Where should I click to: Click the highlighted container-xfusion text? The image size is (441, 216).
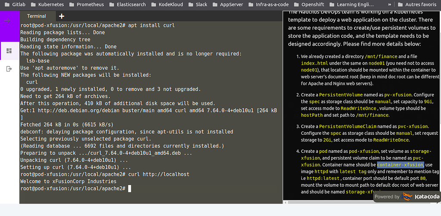point(400,165)
